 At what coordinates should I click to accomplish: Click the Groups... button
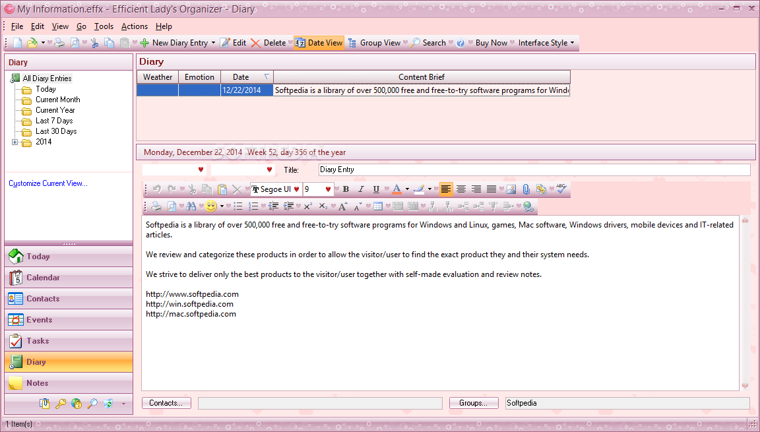coord(474,403)
